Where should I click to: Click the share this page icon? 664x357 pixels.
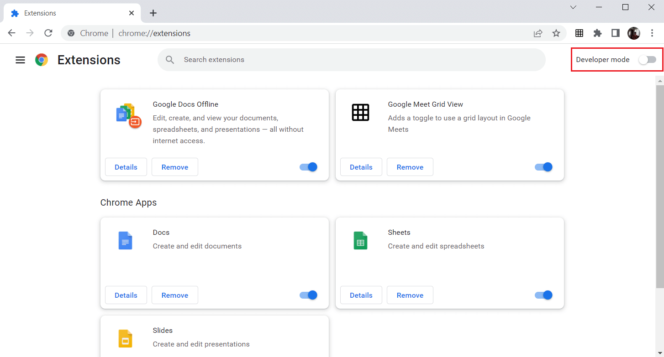tap(538, 33)
